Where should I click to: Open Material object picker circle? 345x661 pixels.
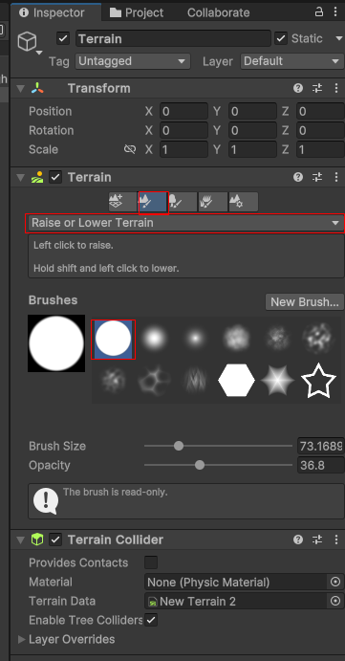335,582
